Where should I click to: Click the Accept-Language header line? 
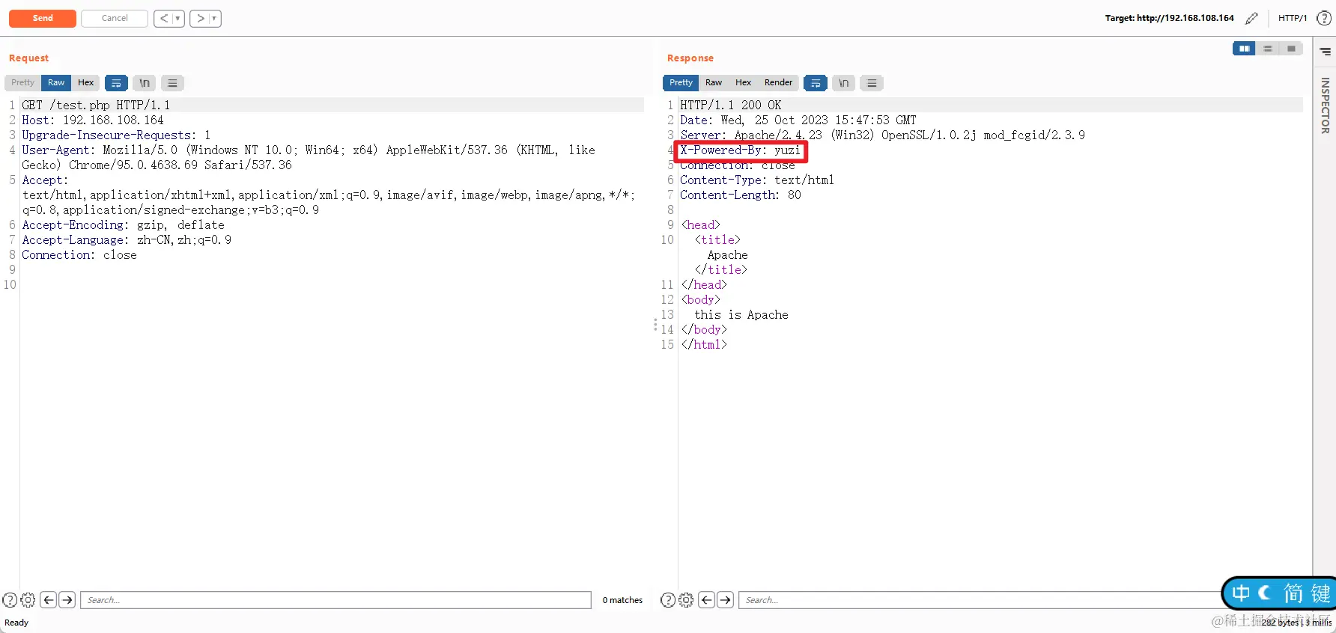pos(127,239)
